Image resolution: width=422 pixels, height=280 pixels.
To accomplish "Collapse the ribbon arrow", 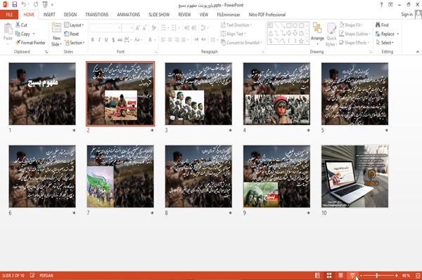I will pyautogui.click(x=417, y=51).
